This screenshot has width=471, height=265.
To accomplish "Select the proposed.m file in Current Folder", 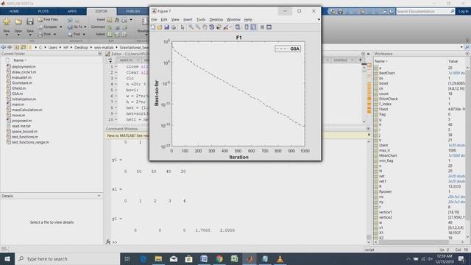I will [21, 121].
